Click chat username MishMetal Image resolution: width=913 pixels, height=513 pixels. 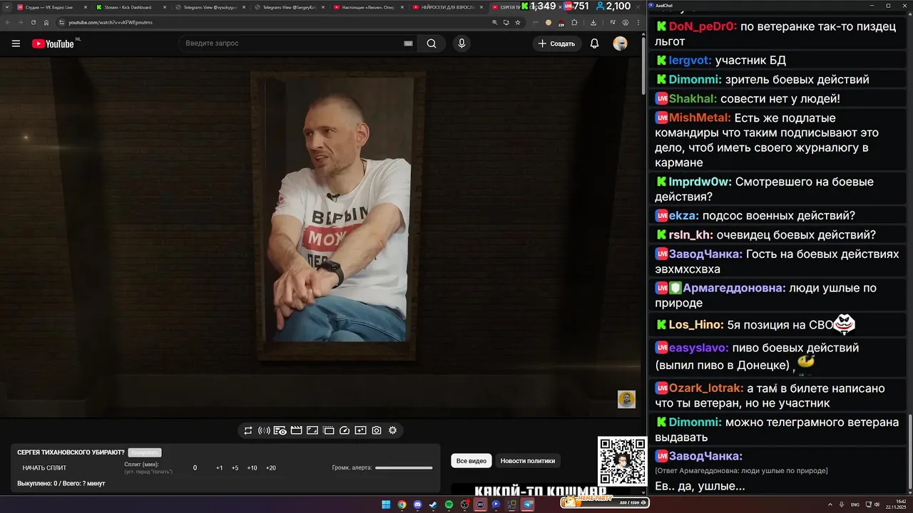[700, 118]
